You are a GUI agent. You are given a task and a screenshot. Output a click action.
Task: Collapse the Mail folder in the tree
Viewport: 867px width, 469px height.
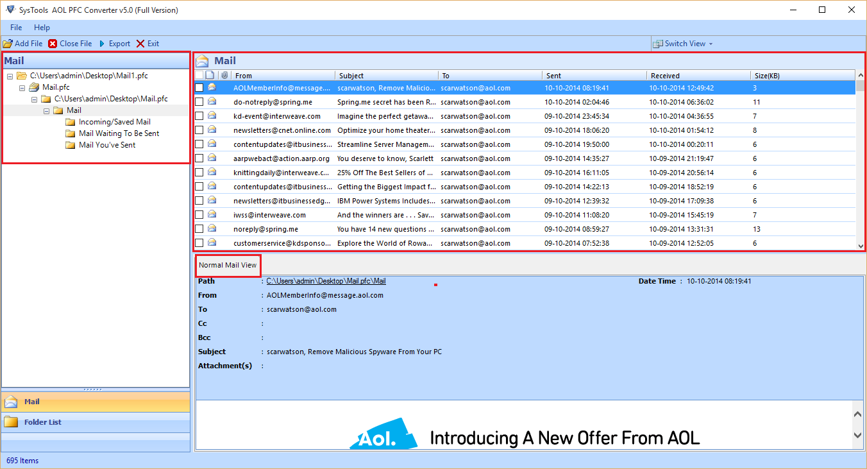point(46,110)
